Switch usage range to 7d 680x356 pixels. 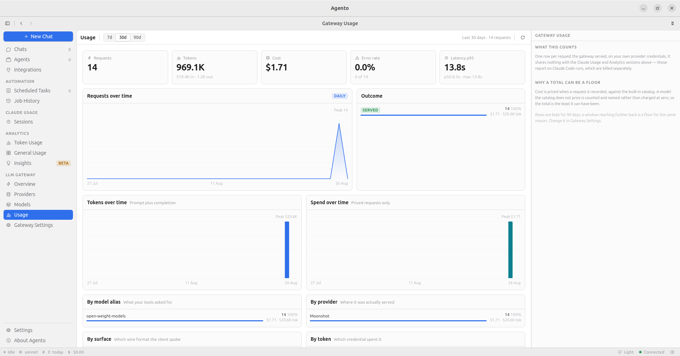click(x=109, y=38)
